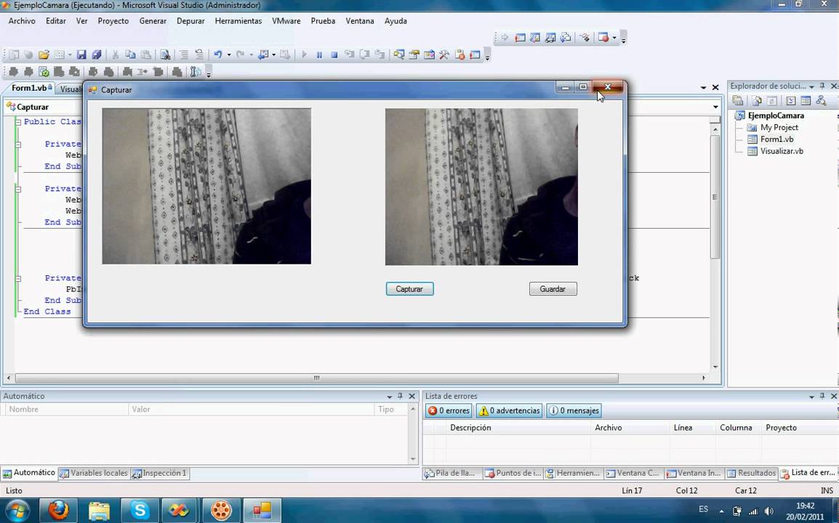The height and width of the screenshot is (523, 839).
Task: Collapse the Public Class outline node
Action: click(x=17, y=122)
